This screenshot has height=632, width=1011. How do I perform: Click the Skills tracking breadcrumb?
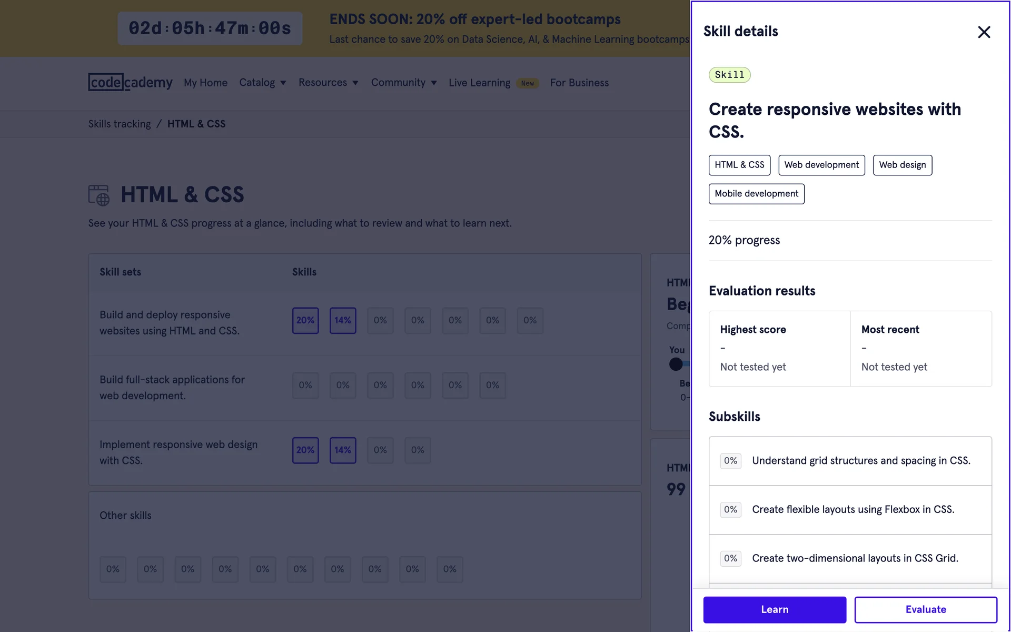tap(120, 124)
